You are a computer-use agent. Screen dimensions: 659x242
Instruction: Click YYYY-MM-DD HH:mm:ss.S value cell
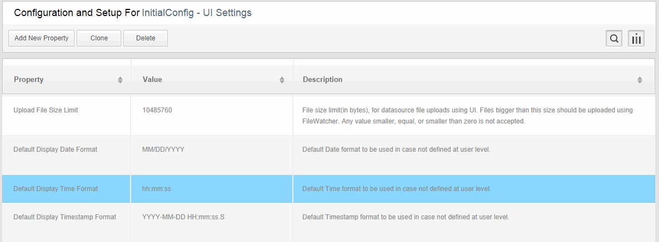pos(212,222)
